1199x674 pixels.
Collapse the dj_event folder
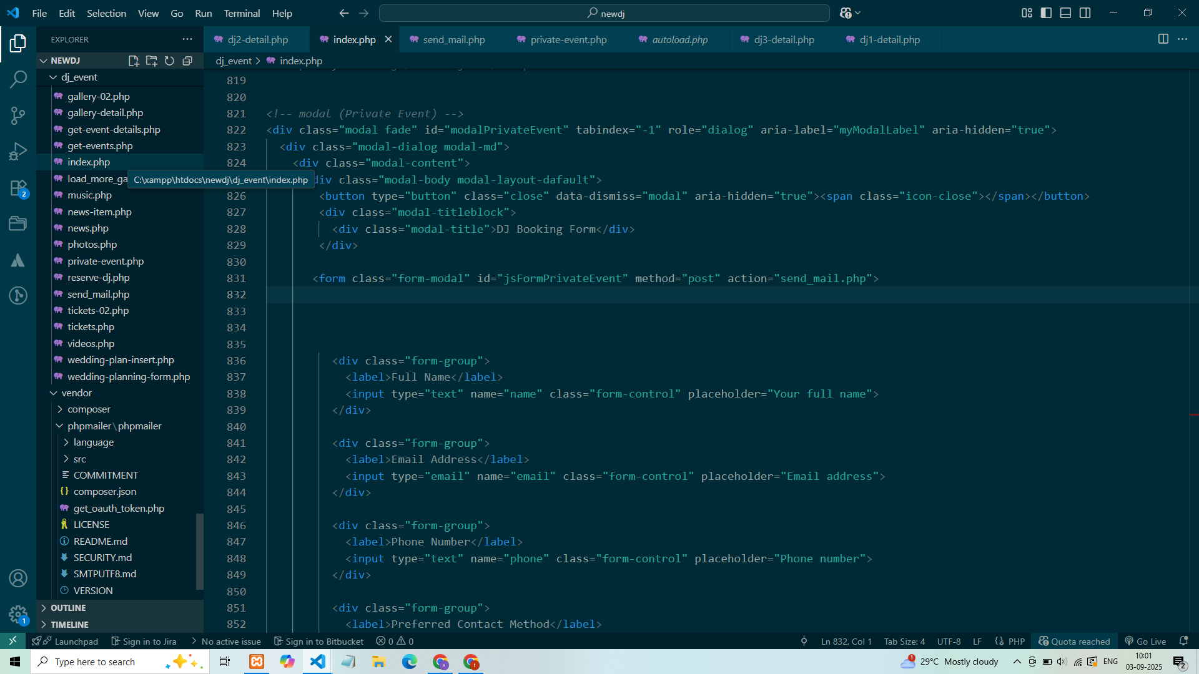[79, 77]
